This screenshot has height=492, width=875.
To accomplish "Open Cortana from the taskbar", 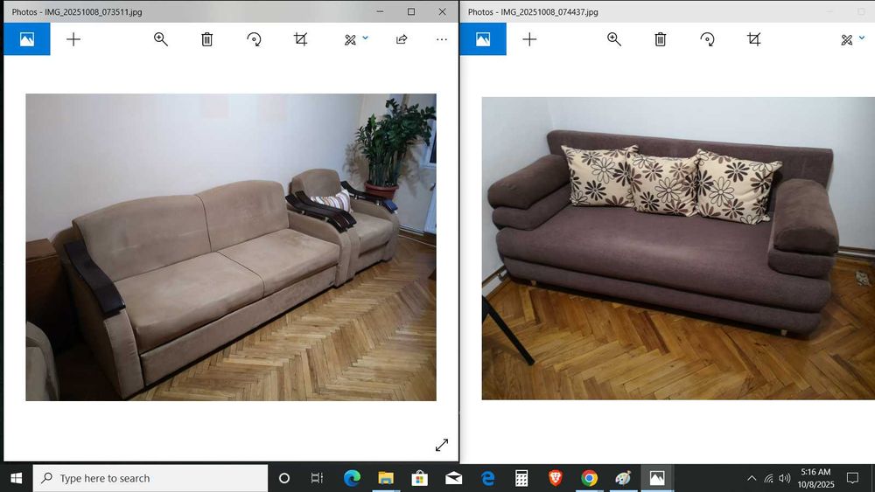I will pos(284,478).
